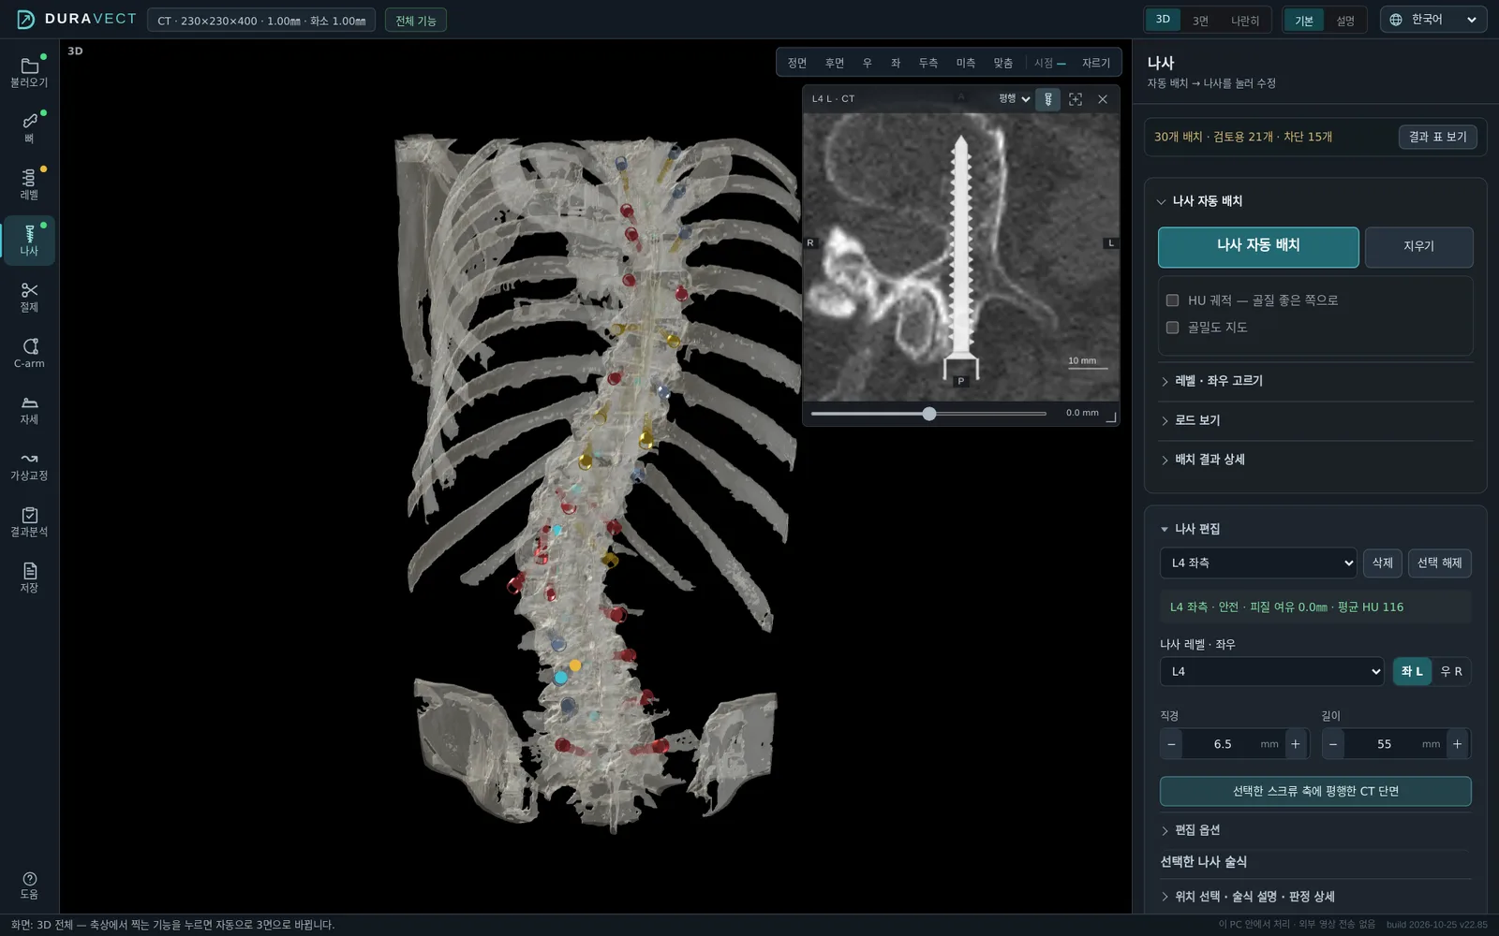Select 좌 L side toggle
The height and width of the screenshot is (936, 1499).
[1412, 672]
